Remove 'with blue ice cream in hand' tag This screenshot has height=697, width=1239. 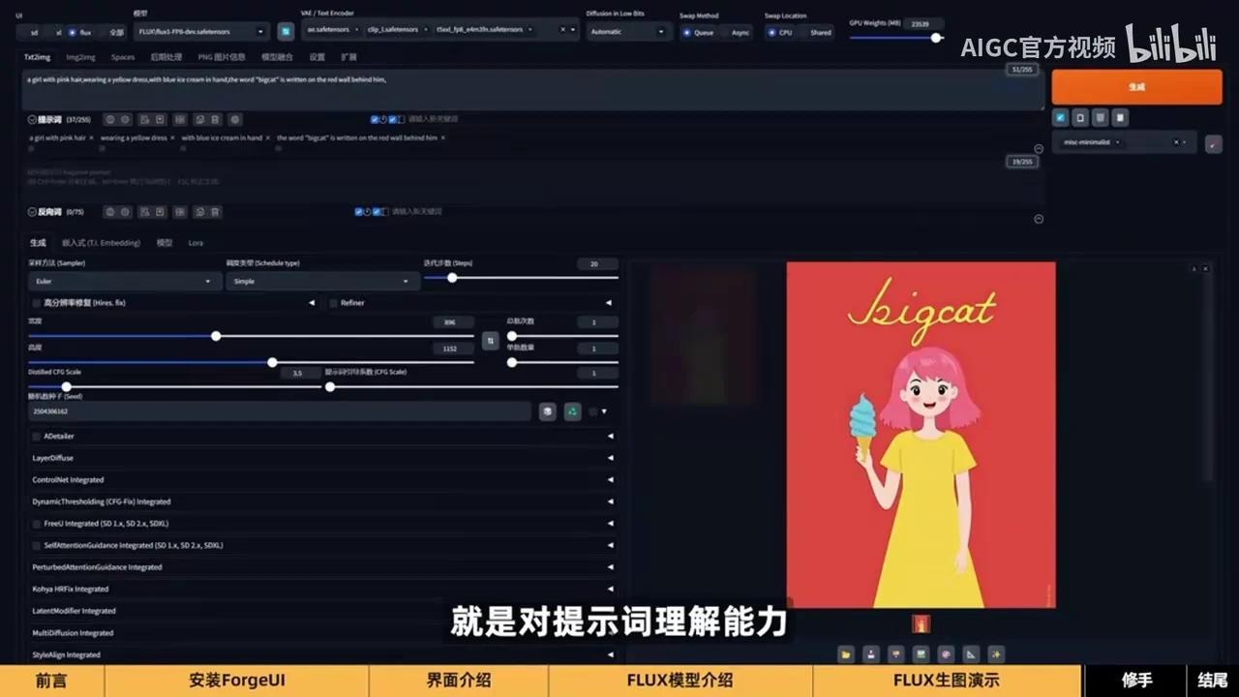(268, 137)
